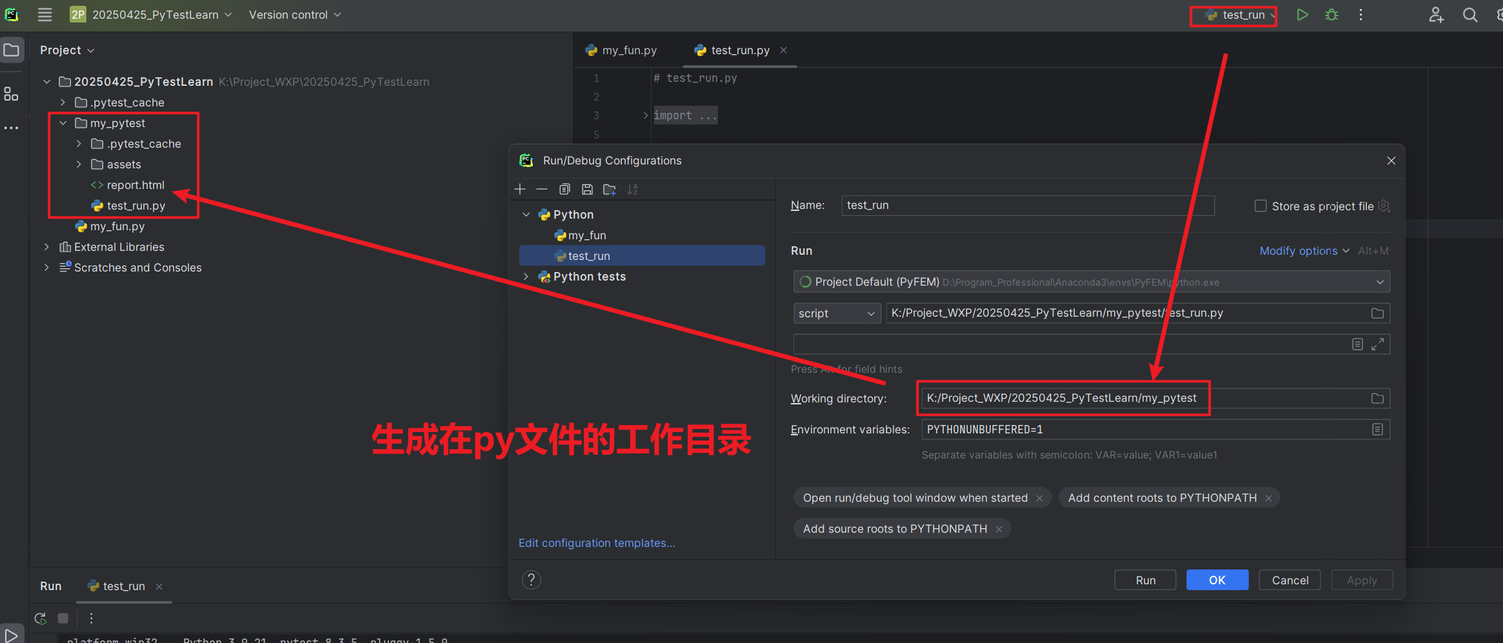The image size is (1503, 643).
Task: Open the main hamburger menu
Action: [x=45, y=15]
